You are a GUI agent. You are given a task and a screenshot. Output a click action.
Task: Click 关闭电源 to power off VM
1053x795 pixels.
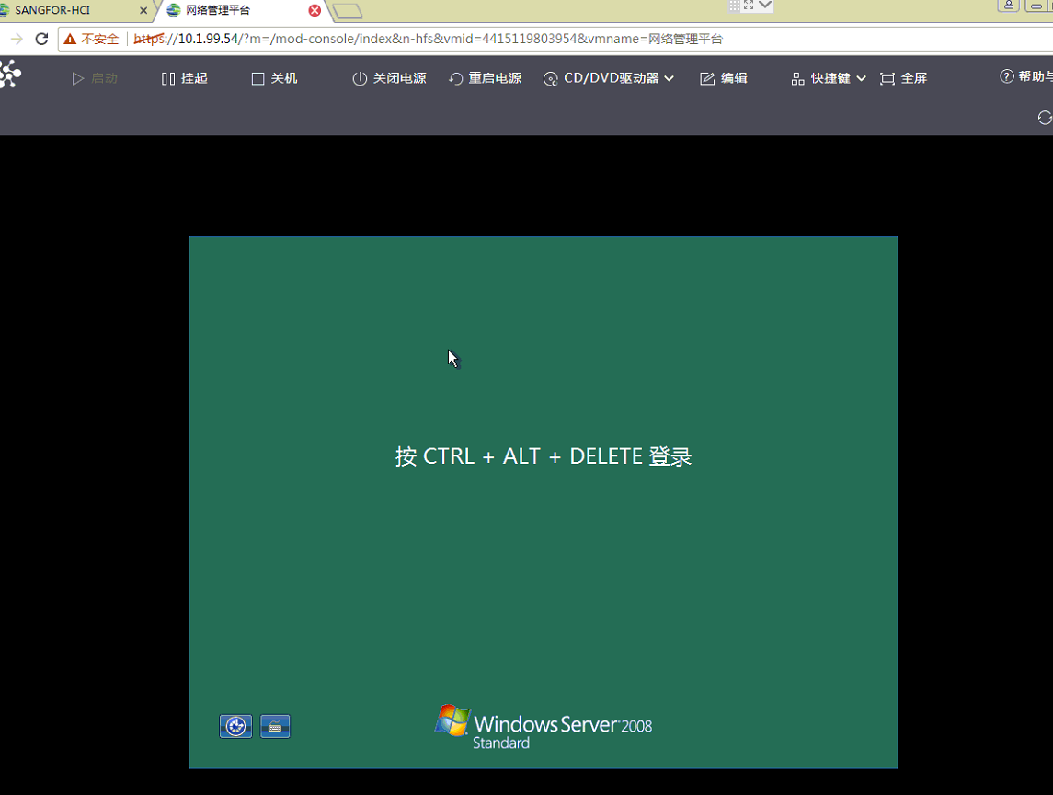click(x=390, y=78)
